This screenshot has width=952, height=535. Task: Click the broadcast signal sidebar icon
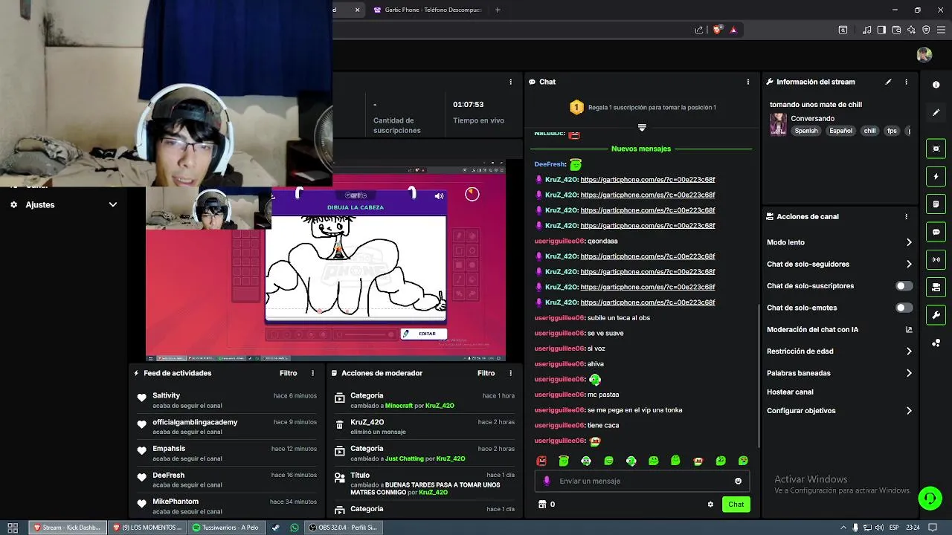pyautogui.click(x=936, y=259)
